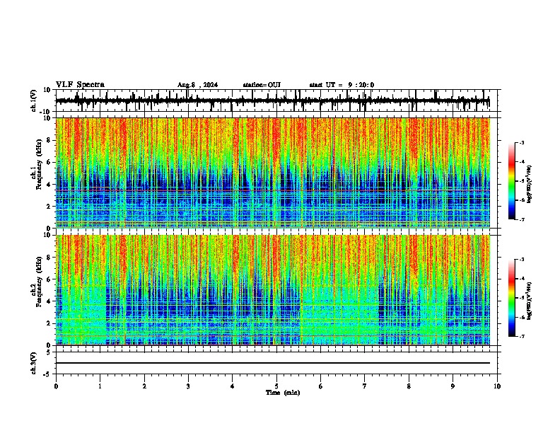560x433 pixels.
Task: Click the "-3" label atop ch.1 color scale
Action: pyautogui.click(x=521, y=143)
